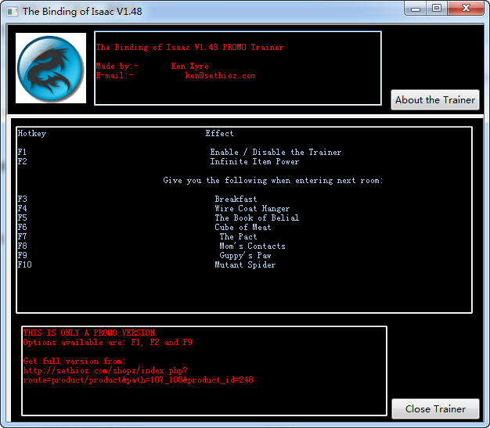Minimize the trainer window
The width and height of the screenshot is (490, 428).
pyautogui.click(x=416, y=8)
